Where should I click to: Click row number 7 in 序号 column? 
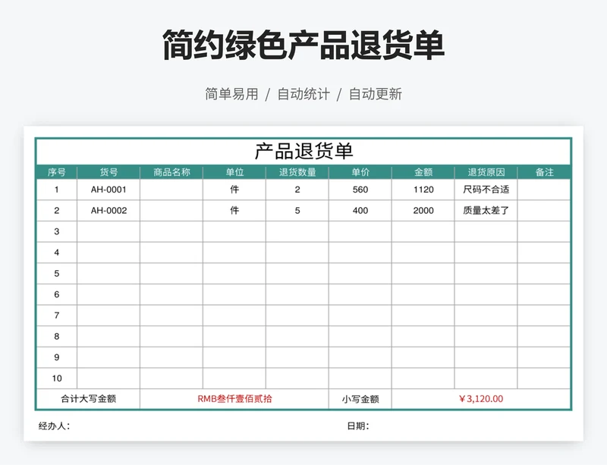56,315
